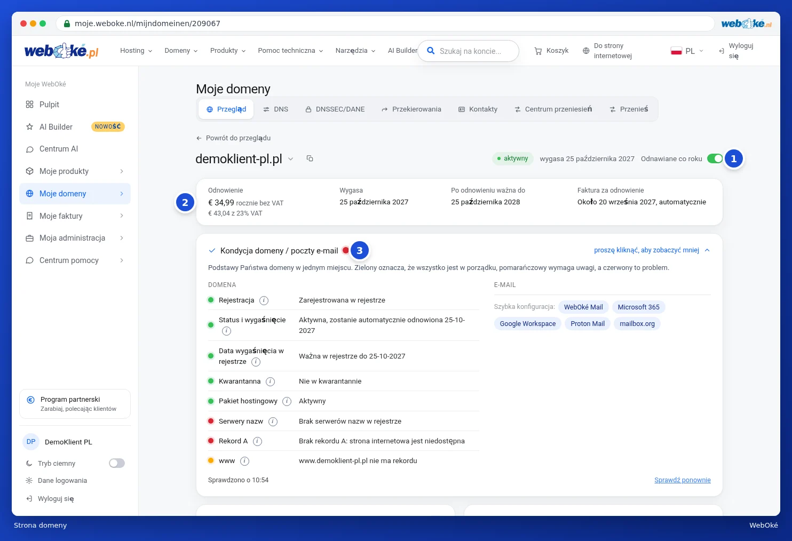The image size is (792, 541).
Task: Click the DP avatar for DemoKlient PL
Action: pos(31,442)
